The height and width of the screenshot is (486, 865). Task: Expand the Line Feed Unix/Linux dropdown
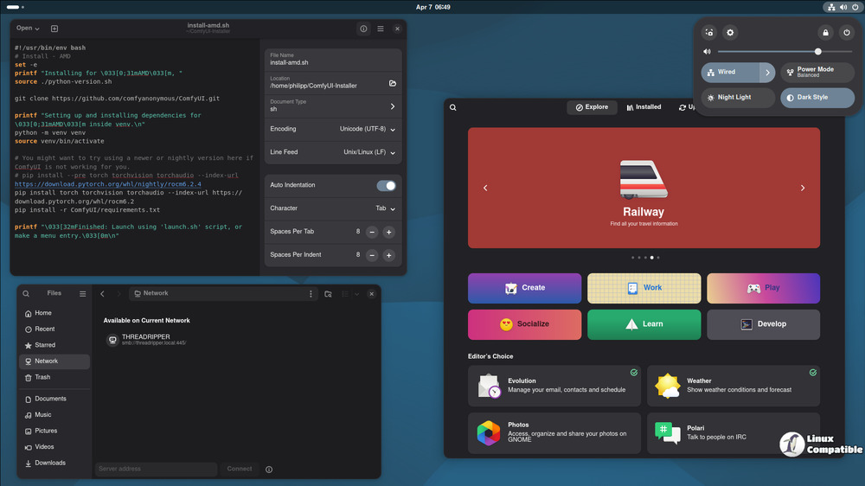(368, 152)
